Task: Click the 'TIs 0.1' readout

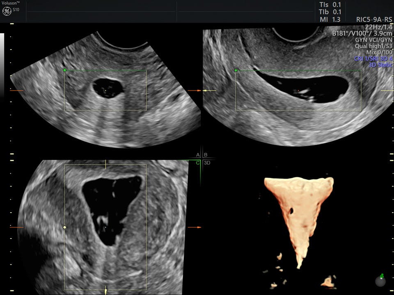Action: coord(330,5)
